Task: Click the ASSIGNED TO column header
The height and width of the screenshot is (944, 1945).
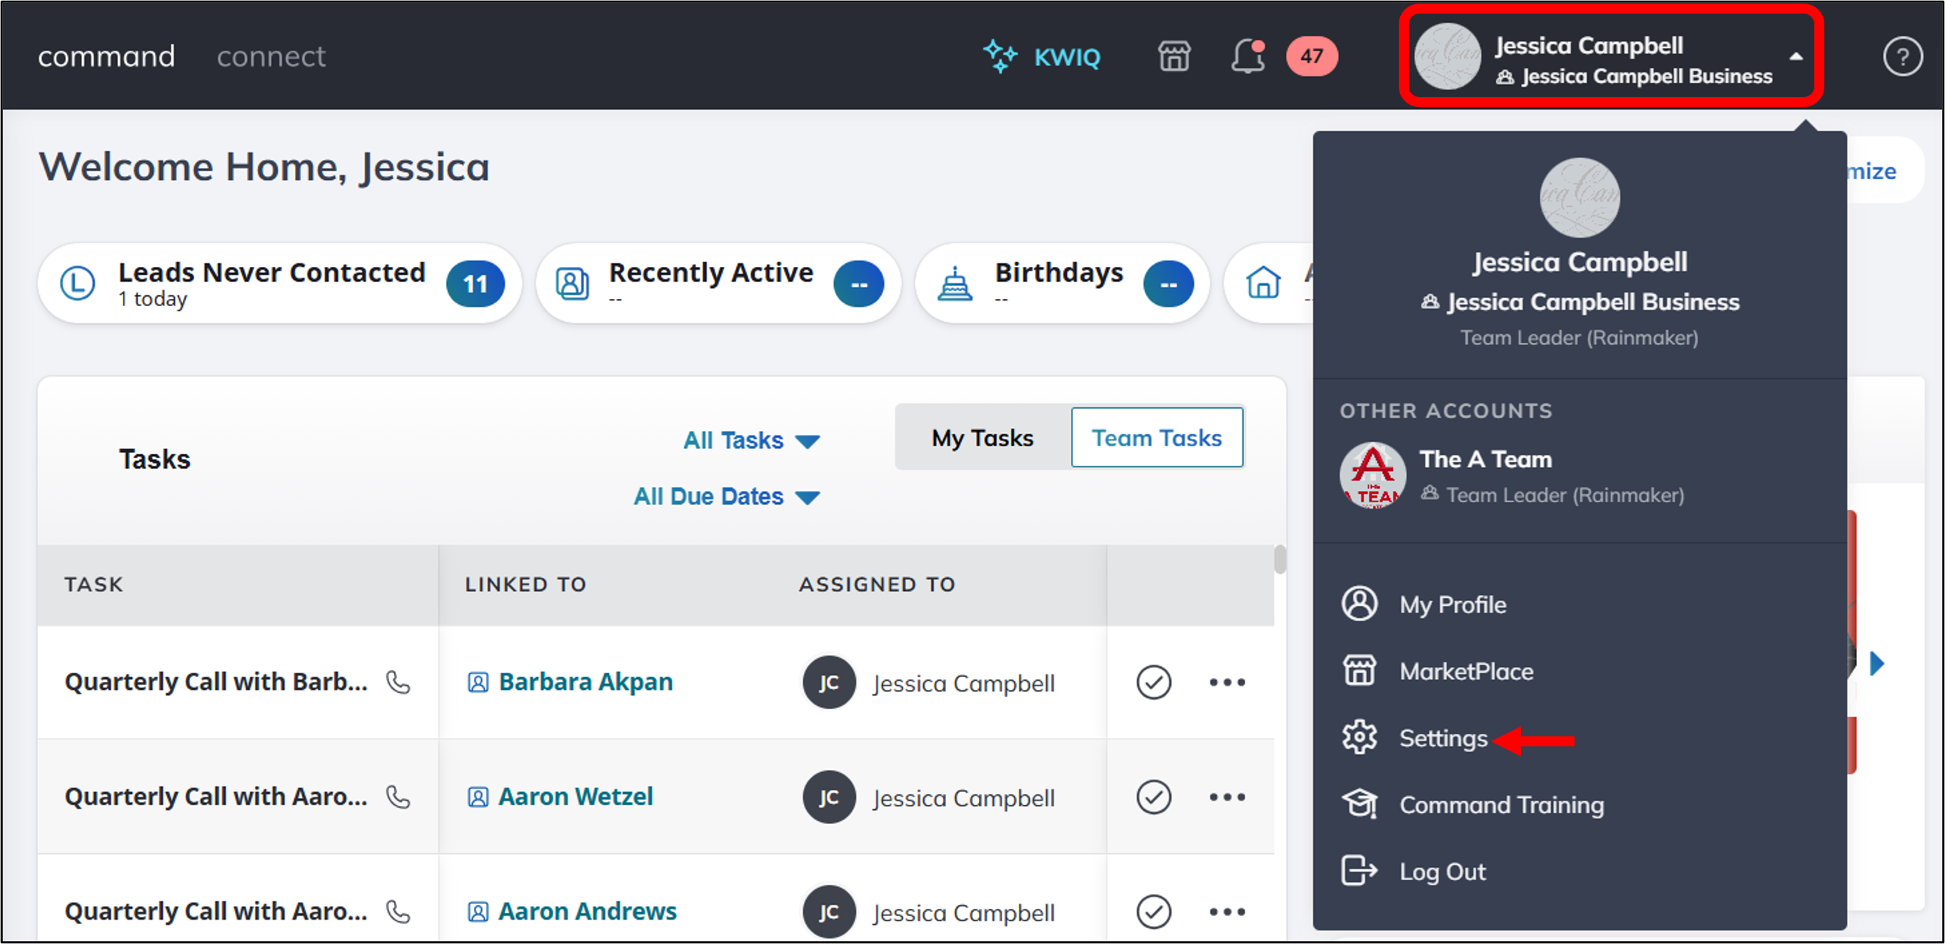Action: [x=878, y=585]
